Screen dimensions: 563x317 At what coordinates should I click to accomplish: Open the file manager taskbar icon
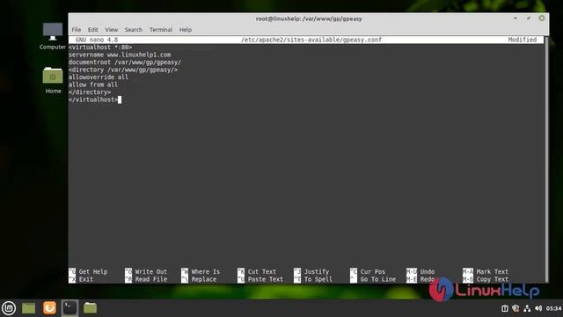click(x=90, y=308)
